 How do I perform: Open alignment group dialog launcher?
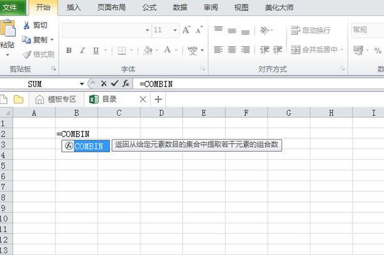343,68
